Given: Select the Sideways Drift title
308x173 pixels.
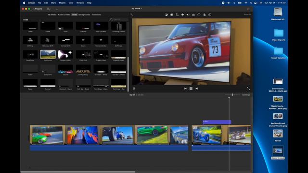Looking at the screenshot, I should [x=48, y=40].
